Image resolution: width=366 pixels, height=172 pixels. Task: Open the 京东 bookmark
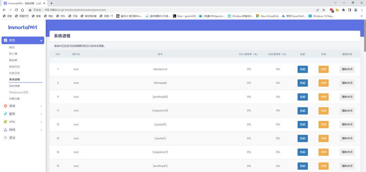61,16
